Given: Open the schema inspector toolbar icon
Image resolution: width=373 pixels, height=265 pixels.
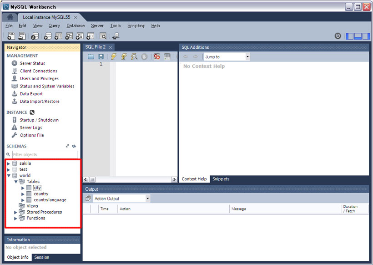Looking at the screenshot, I should pyautogui.click(x=35, y=36).
